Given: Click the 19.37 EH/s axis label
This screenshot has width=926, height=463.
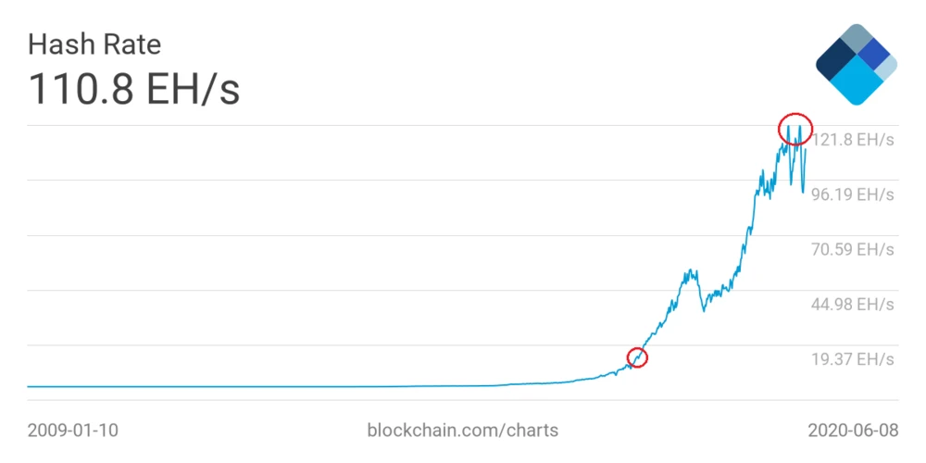Looking at the screenshot, I should coord(852,359).
